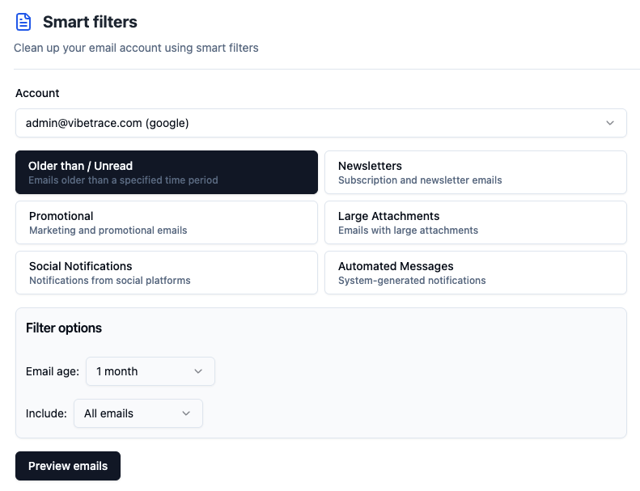Click the Email age label

coord(53,371)
